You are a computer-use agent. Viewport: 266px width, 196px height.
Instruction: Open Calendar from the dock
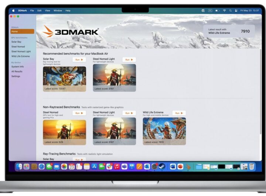72,167
